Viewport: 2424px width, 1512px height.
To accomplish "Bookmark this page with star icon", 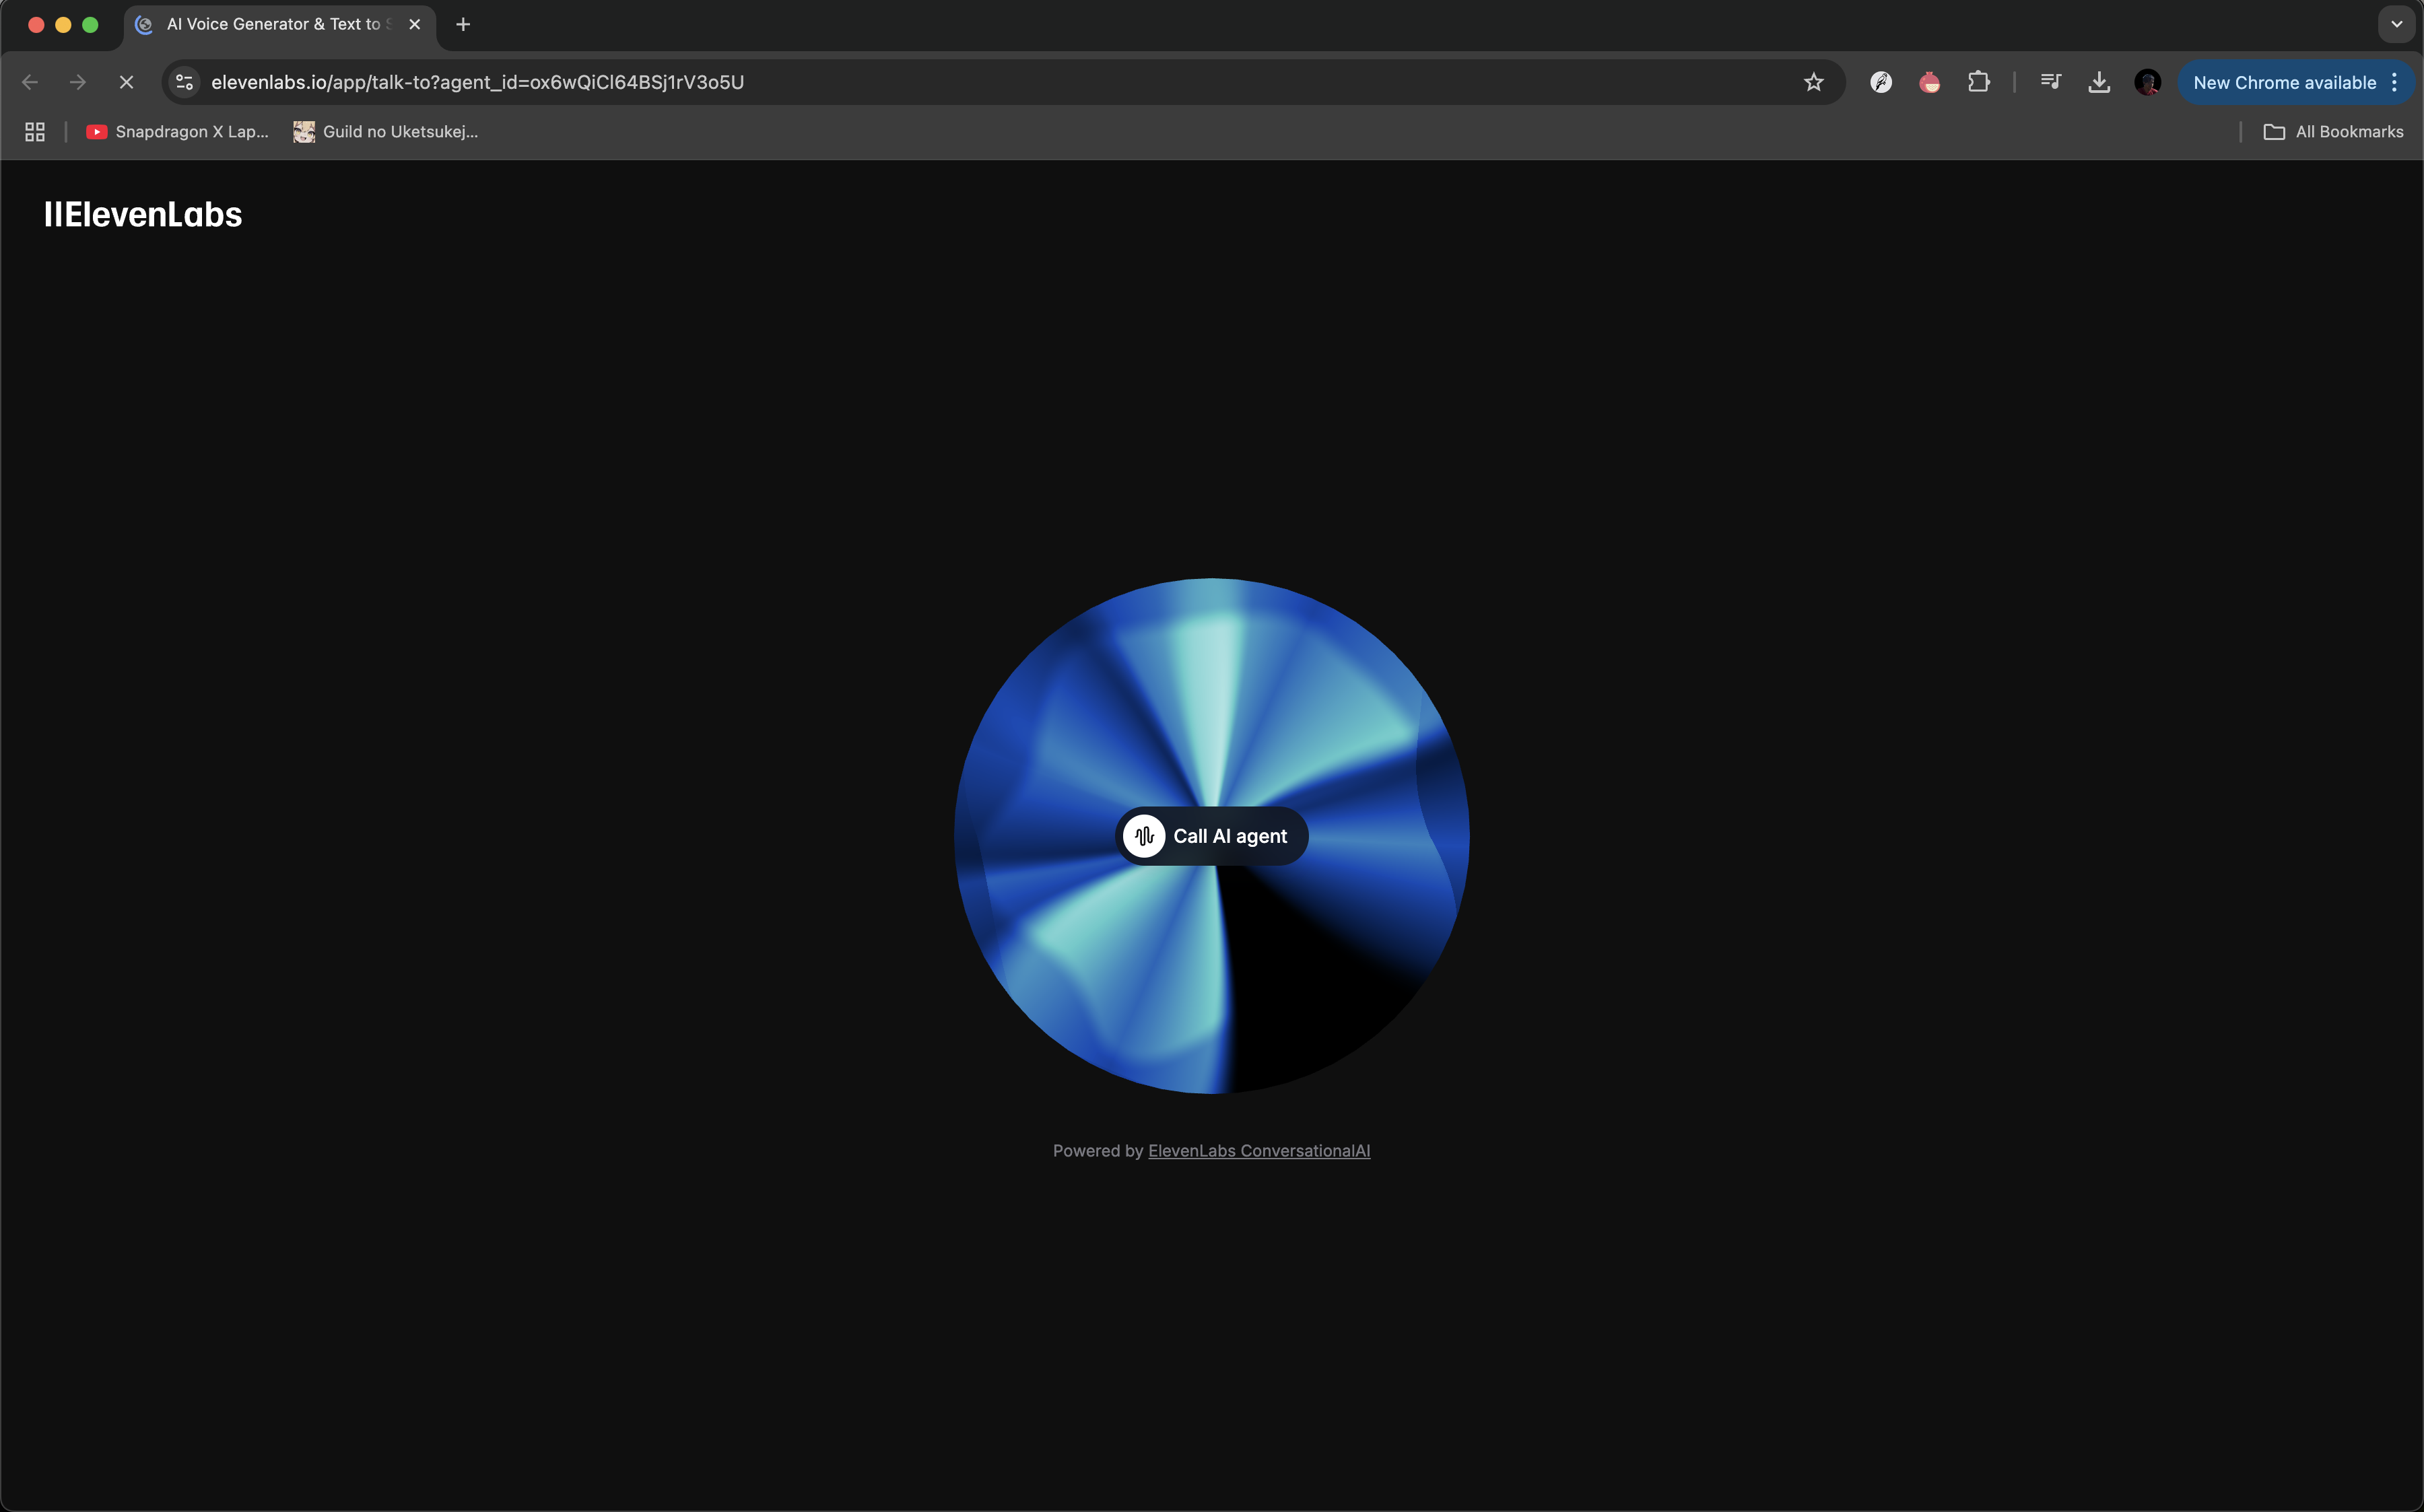I will 1813,82.
